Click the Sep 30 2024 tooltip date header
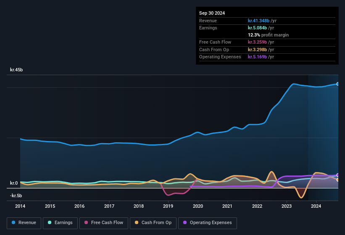This screenshot has height=235, width=345. click(212, 13)
